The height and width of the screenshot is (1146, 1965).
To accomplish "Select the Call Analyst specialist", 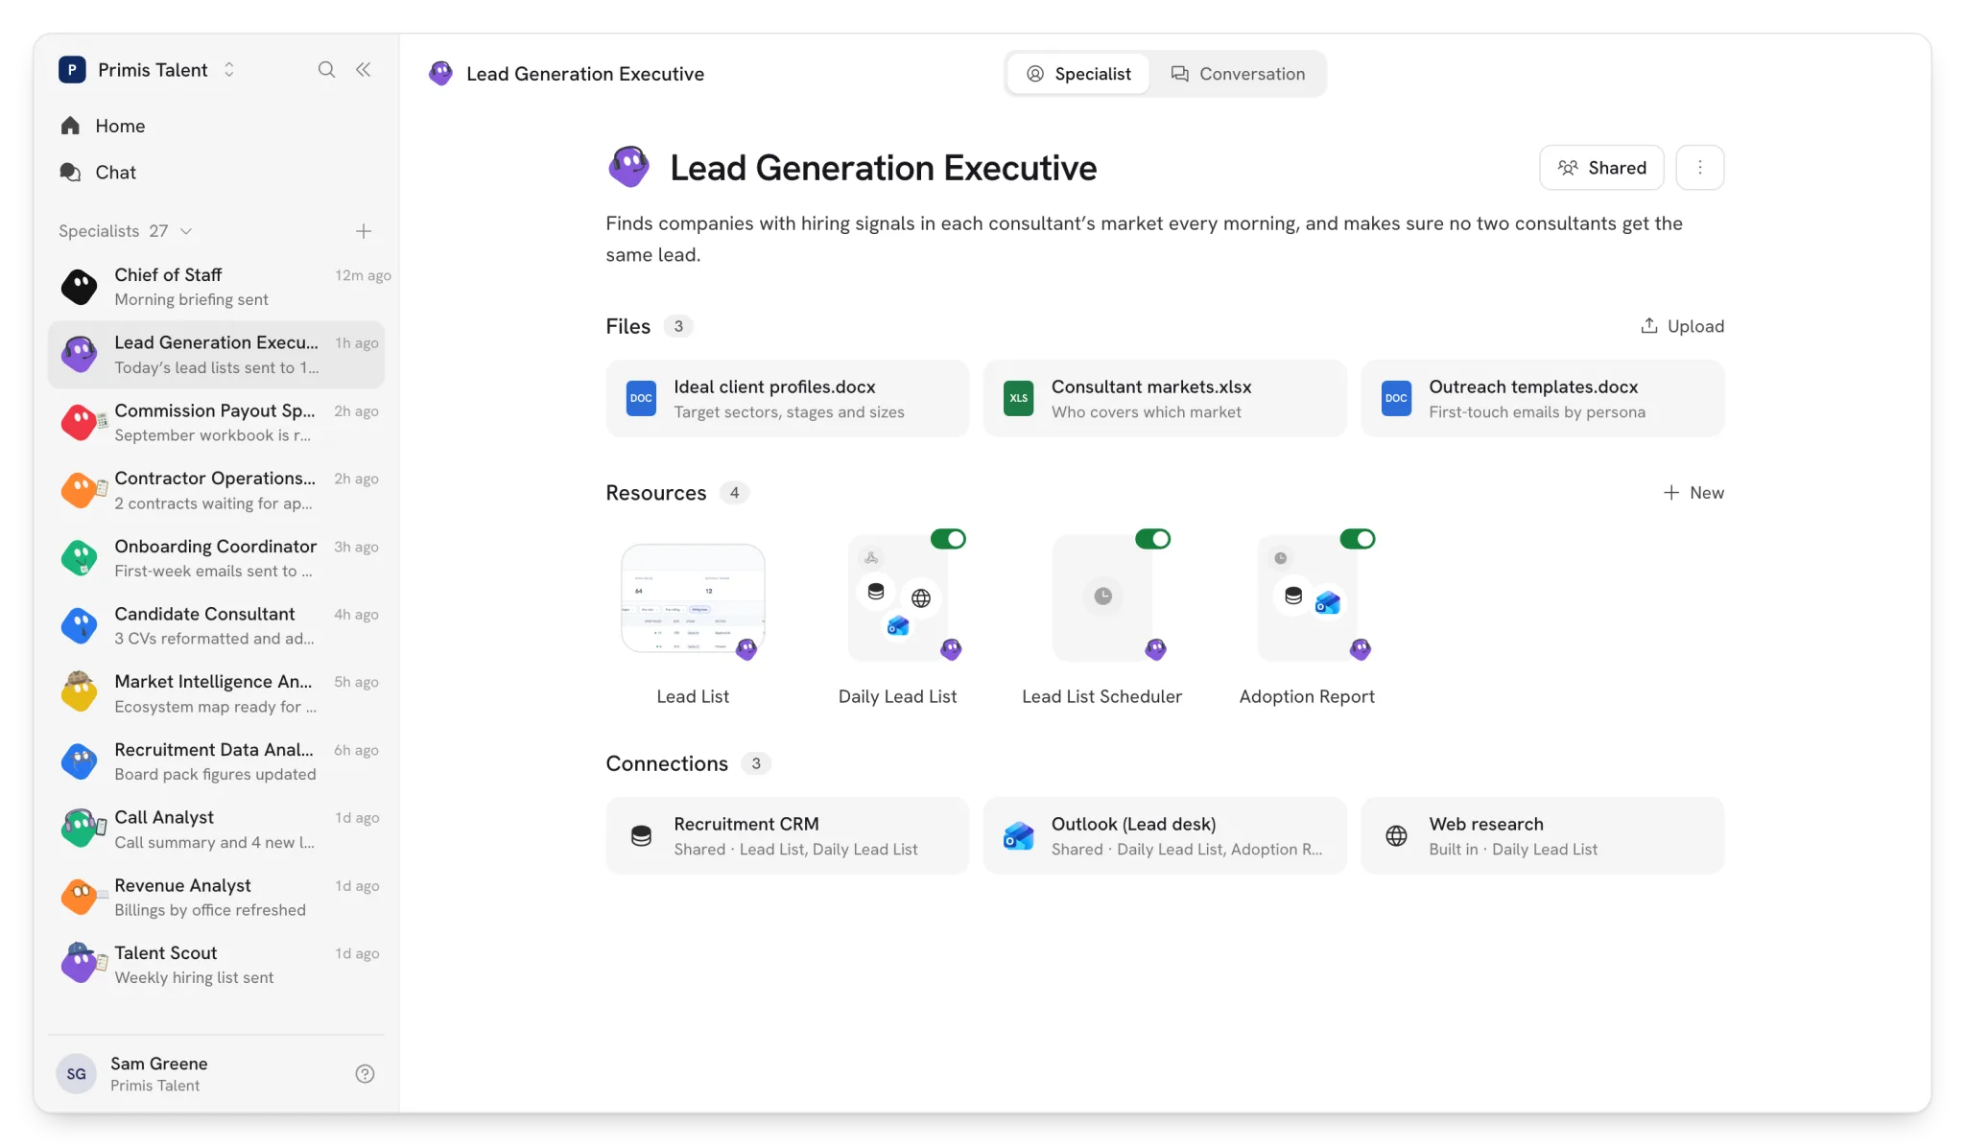I will [216, 830].
